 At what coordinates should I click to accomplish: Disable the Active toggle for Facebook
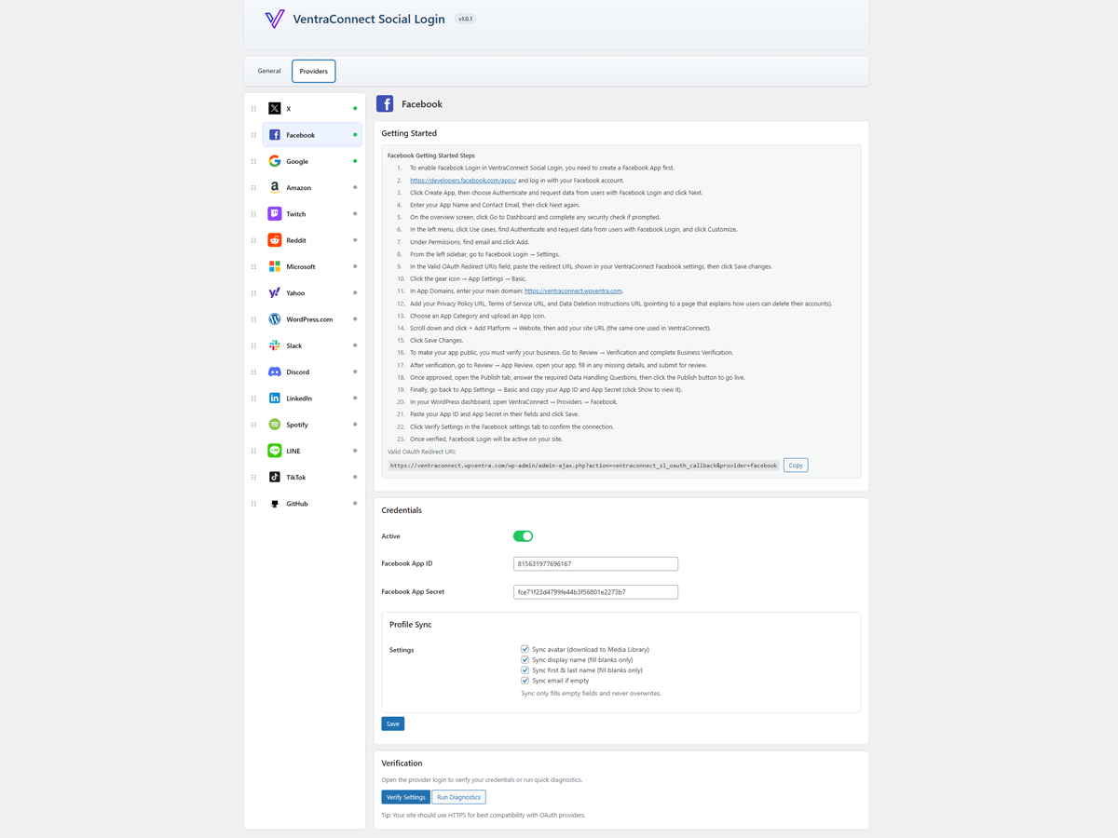(523, 535)
